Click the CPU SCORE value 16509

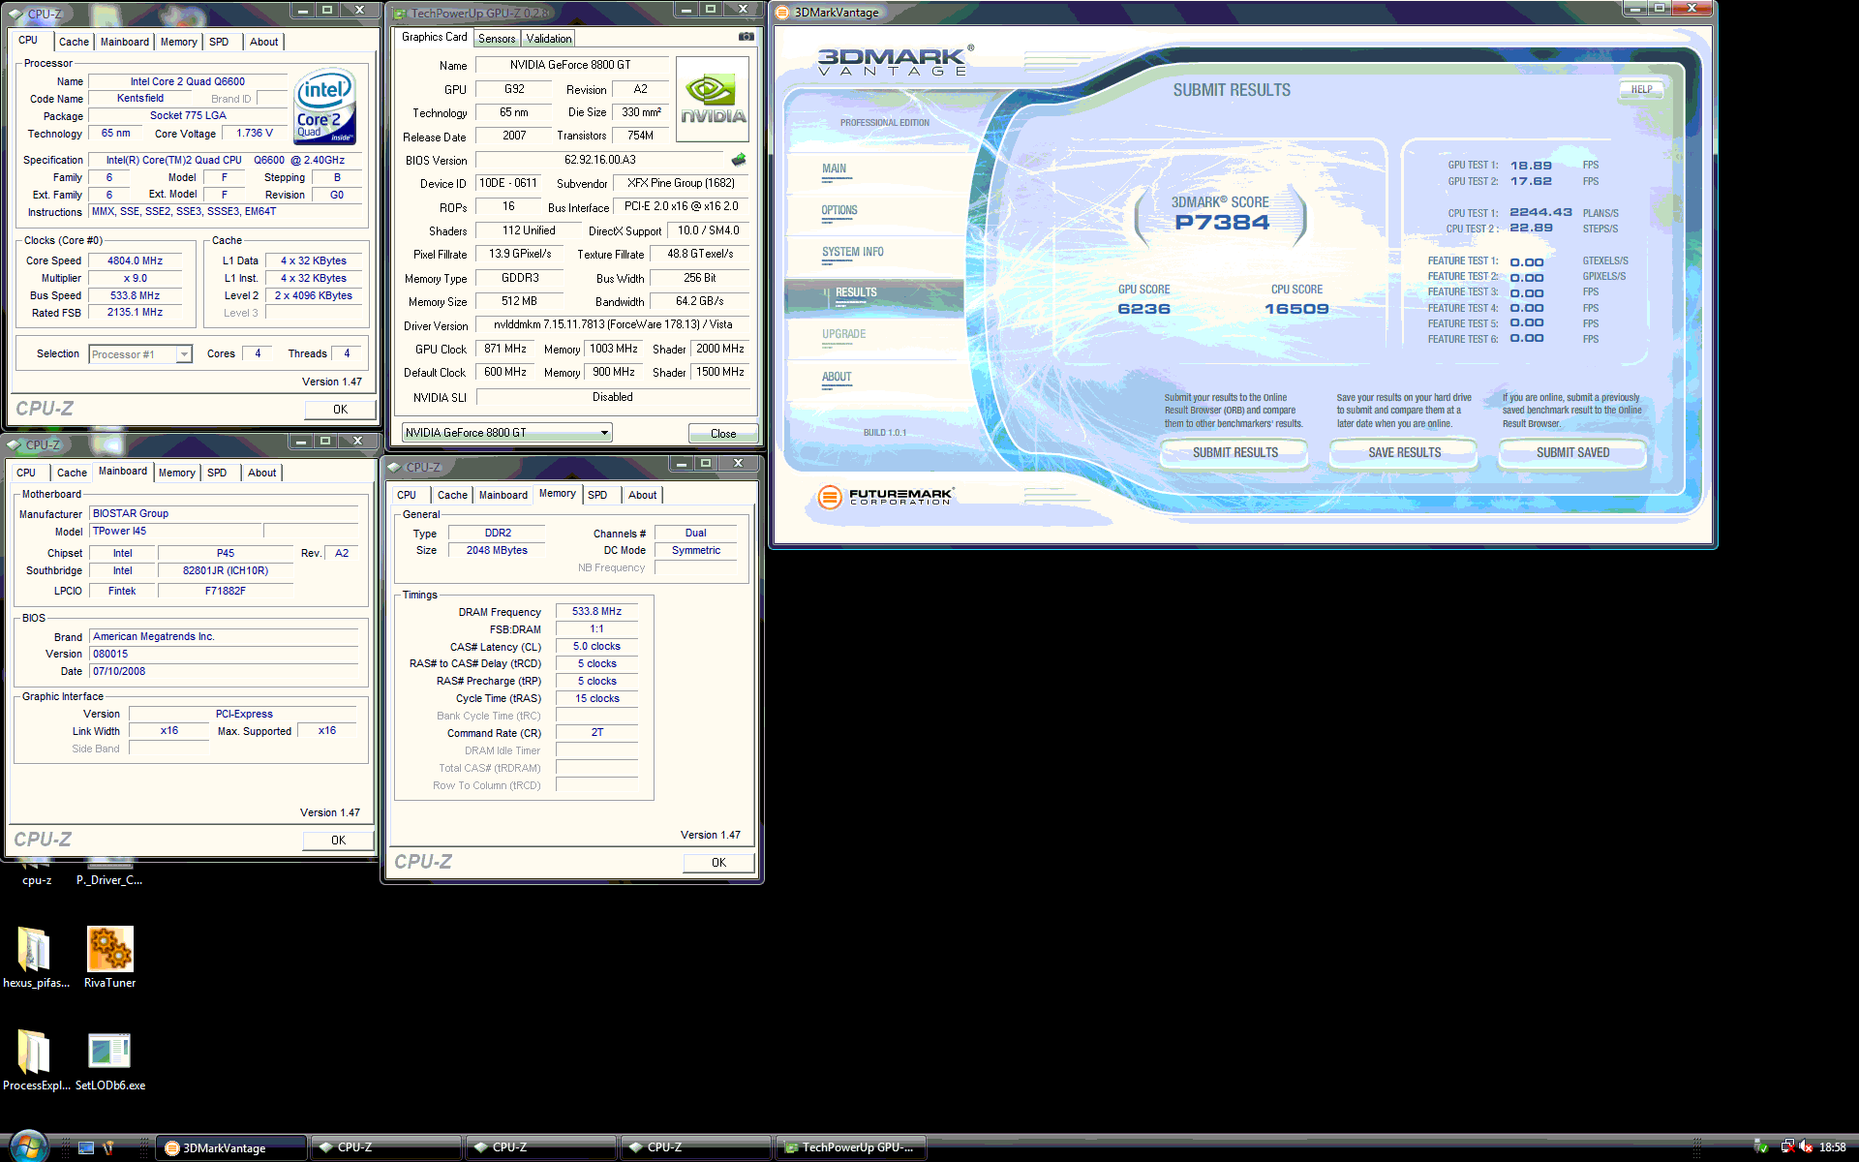click(1296, 309)
